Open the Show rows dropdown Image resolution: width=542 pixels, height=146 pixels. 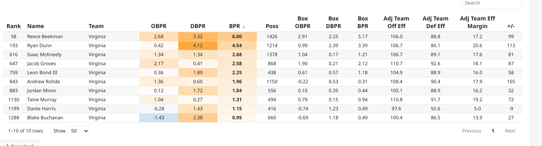click(78, 131)
